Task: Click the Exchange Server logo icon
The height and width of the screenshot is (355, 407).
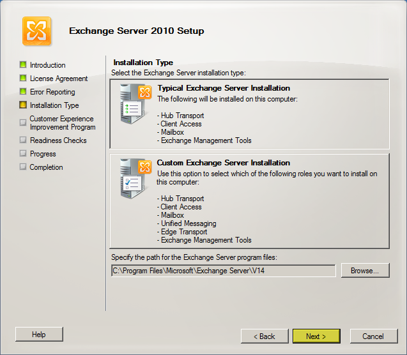Action: [x=36, y=31]
